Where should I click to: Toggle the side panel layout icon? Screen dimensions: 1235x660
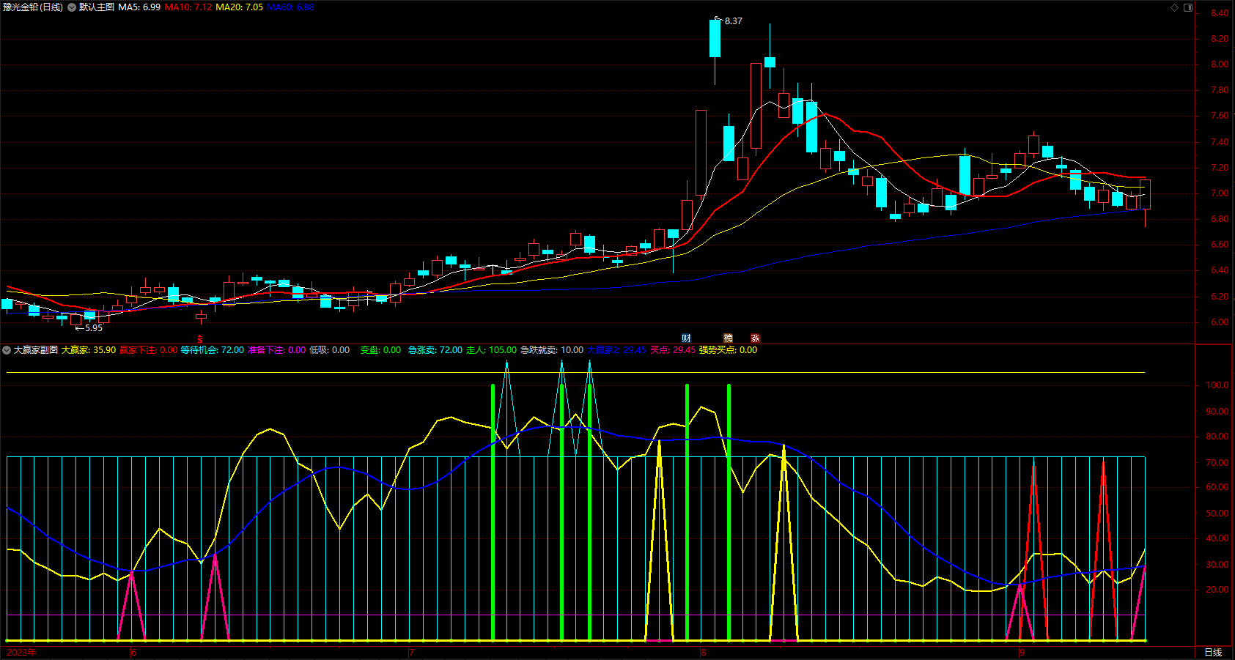click(x=1188, y=7)
